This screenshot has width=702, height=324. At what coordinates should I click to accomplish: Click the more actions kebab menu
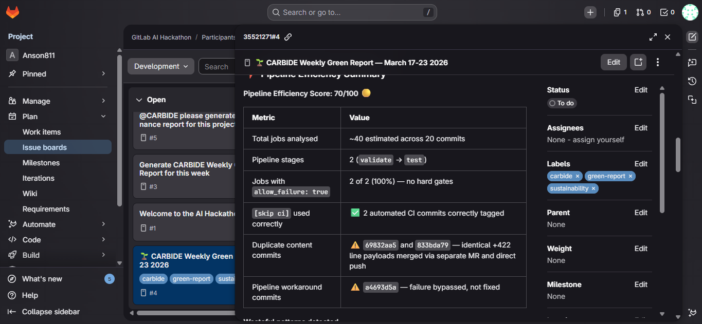658,62
